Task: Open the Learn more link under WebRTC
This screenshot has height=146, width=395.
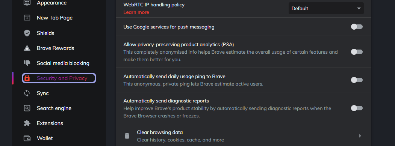Action: [136, 12]
